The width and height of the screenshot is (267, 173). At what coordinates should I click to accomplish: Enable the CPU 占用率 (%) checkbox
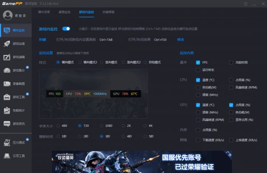231,80
